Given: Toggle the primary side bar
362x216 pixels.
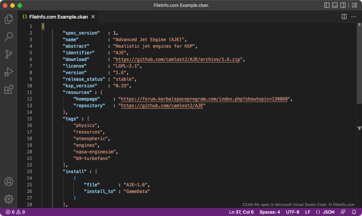Looking at the screenshot, I should pos(327,5).
